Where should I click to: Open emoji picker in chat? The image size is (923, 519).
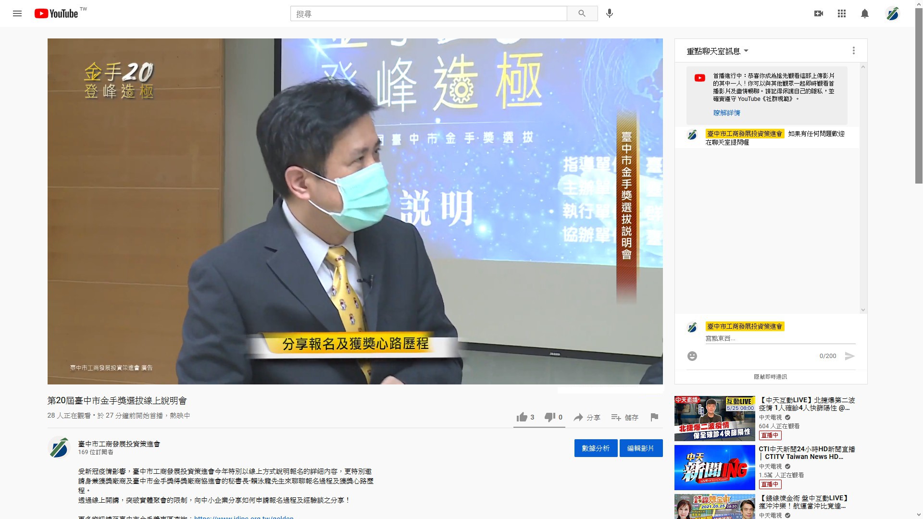pyautogui.click(x=692, y=356)
